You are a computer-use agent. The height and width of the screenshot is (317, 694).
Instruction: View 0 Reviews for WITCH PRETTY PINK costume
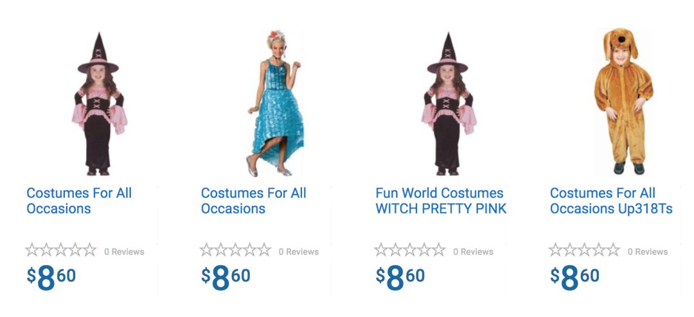(x=473, y=252)
